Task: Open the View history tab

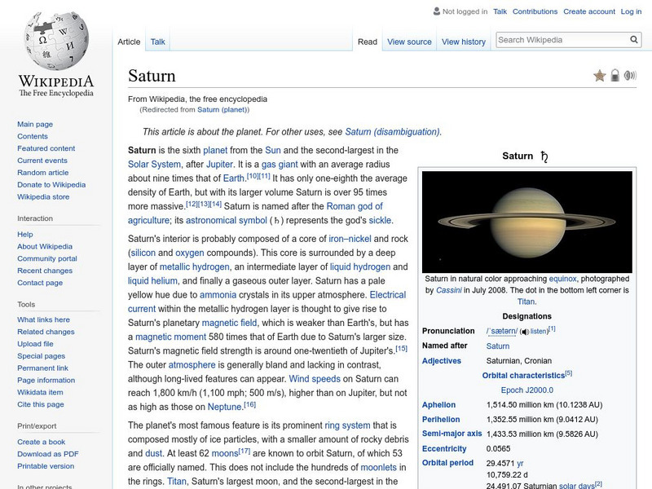Action: tap(464, 42)
